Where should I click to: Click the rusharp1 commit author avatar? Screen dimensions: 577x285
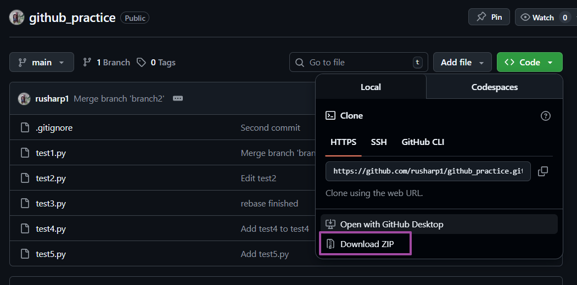(x=24, y=99)
